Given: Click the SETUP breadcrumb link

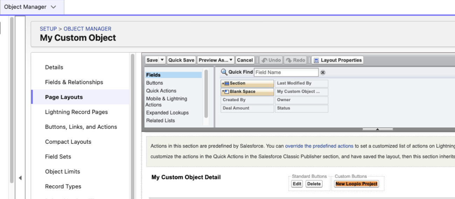Looking at the screenshot, I should [48, 29].
